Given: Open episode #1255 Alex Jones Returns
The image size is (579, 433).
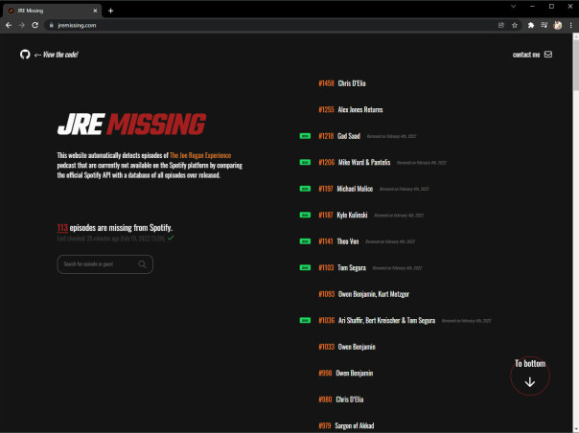Looking at the screenshot, I should 351,109.
